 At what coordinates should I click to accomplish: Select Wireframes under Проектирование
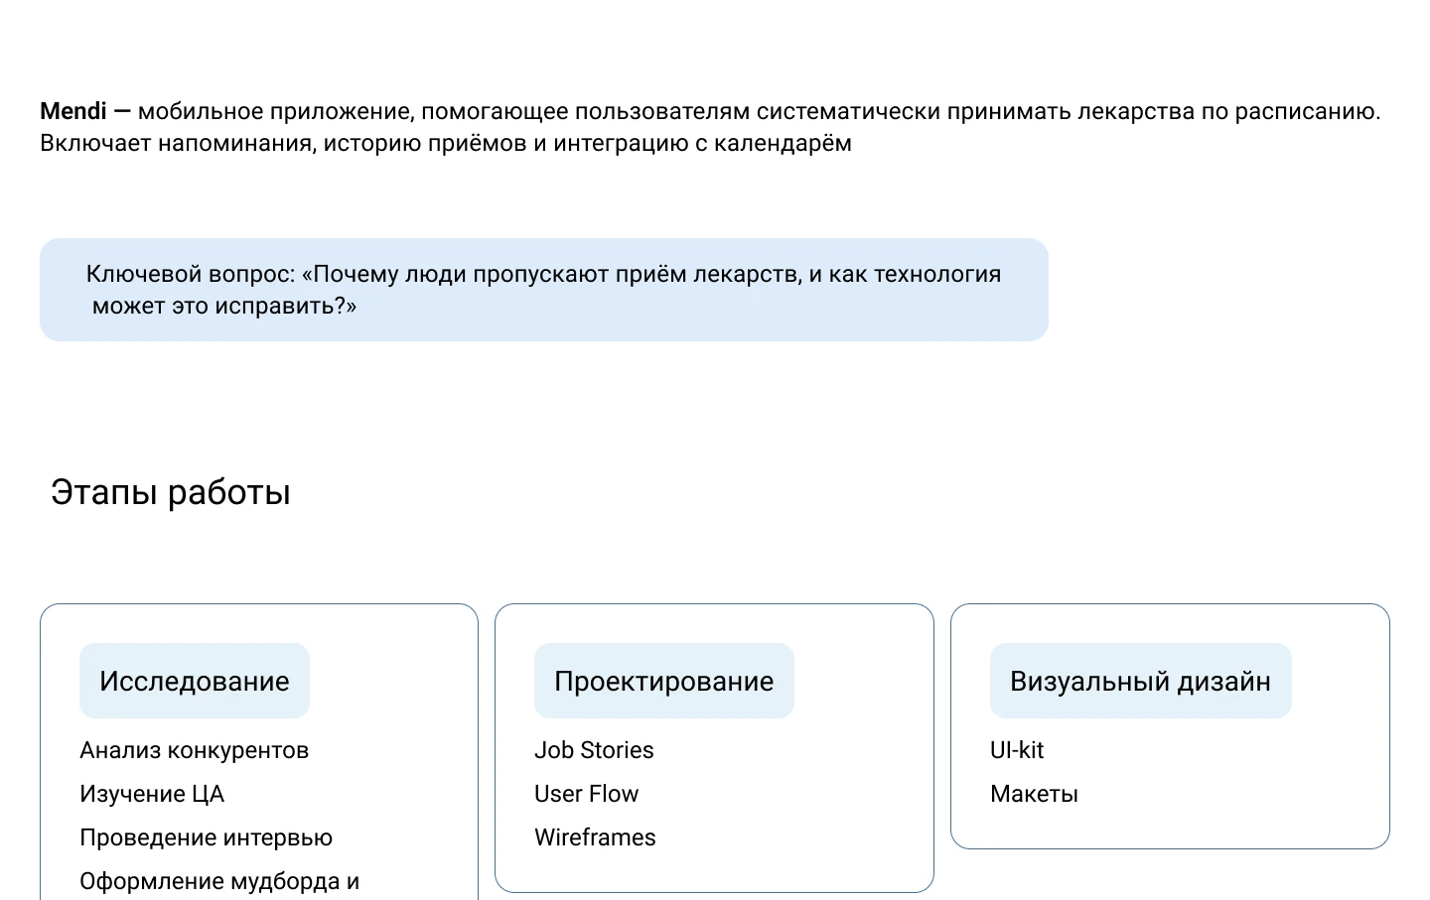point(595,837)
